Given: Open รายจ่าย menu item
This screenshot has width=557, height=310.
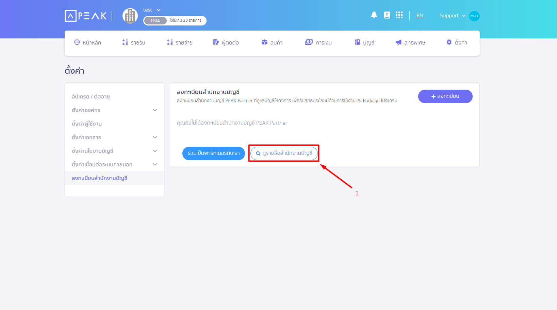Looking at the screenshot, I should (180, 42).
